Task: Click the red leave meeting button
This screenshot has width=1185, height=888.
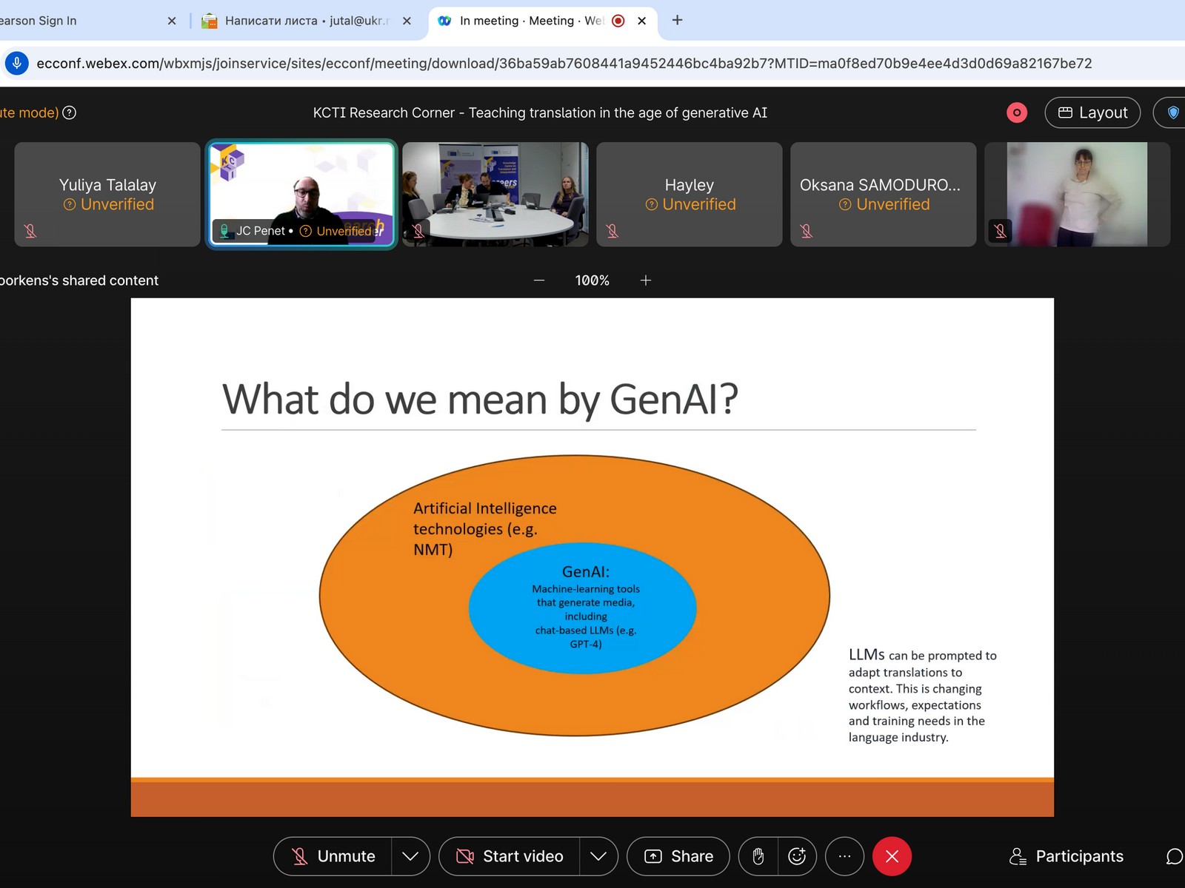Action: [x=892, y=856]
